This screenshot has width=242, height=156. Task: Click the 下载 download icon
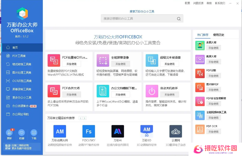pos(34,132)
